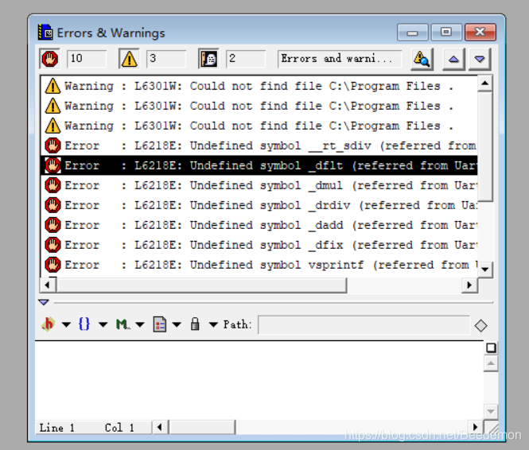Click stop icon on the __rt_sdiv row
Image resolution: width=529 pixels, height=450 pixels.
click(x=53, y=145)
